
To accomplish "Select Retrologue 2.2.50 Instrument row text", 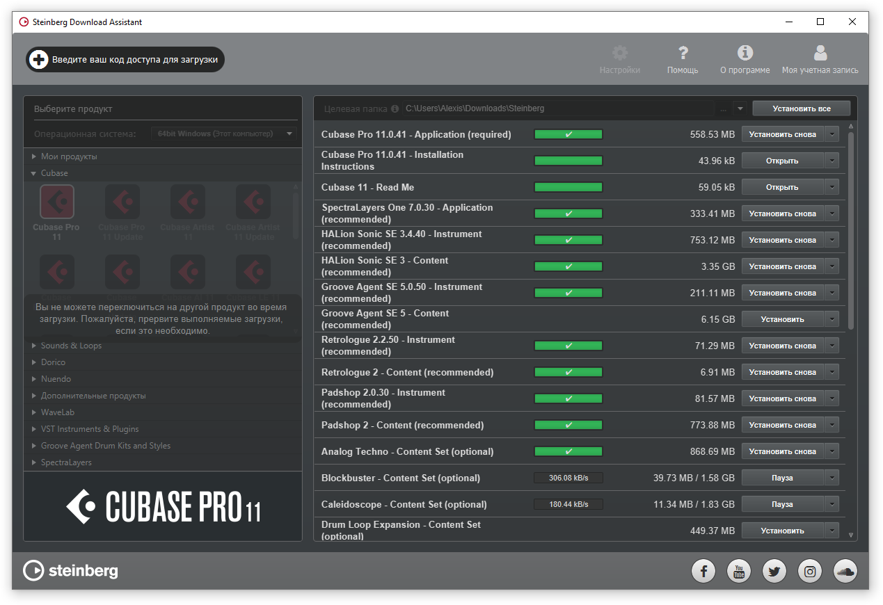I will point(388,346).
